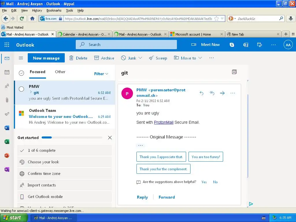
Task: Switch to the Calendar - Andrej Assyan browser tab
Action: 84,34
